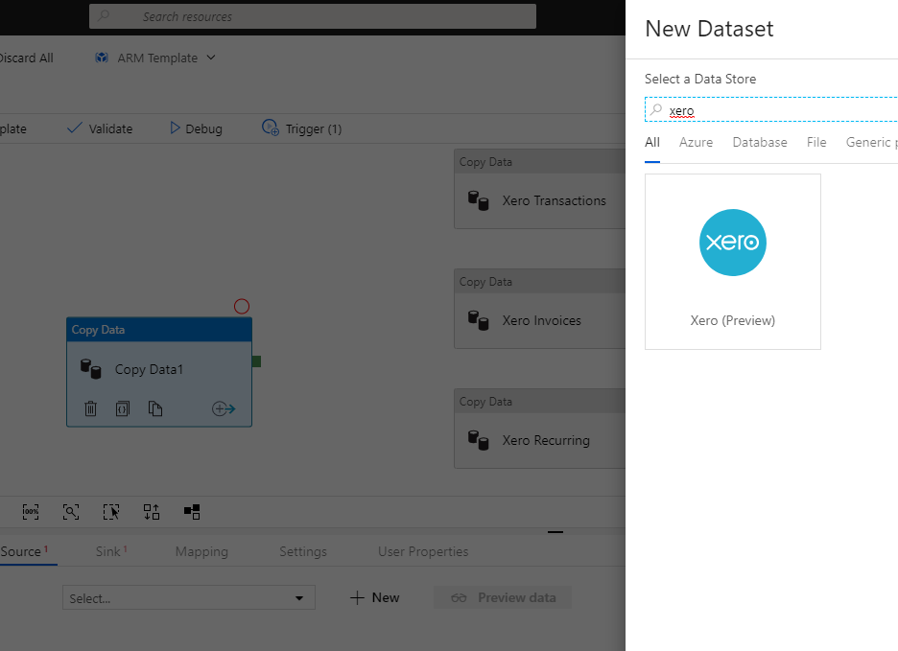
Task: Click the xero search field in New Dataset
Action: [771, 110]
